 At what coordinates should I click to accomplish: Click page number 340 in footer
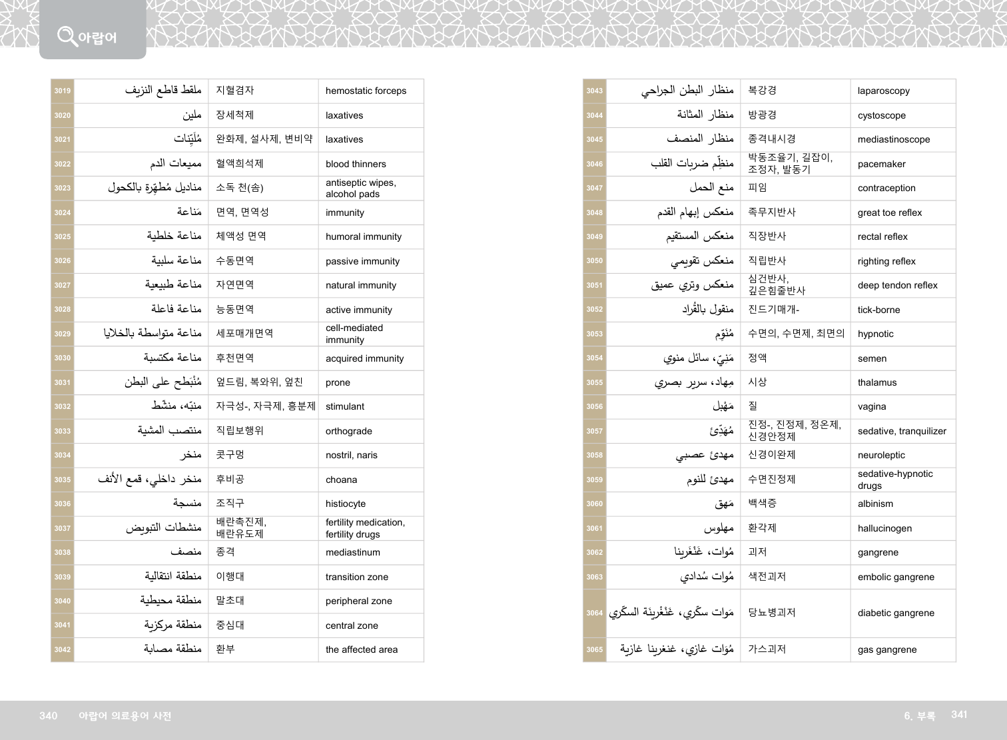pos(49,715)
